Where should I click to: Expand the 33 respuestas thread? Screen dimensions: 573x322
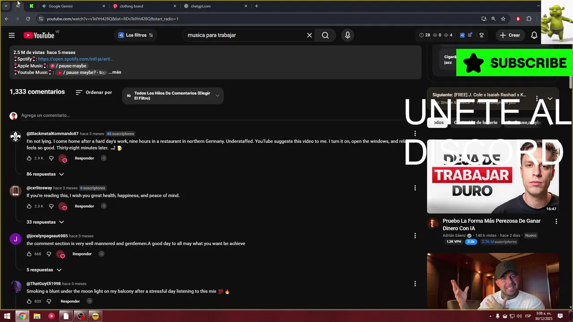[45, 222]
